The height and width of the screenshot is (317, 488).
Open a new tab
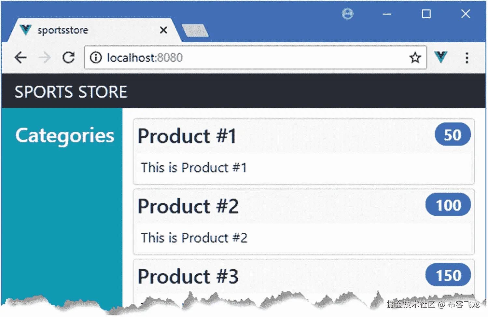pos(195,31)
